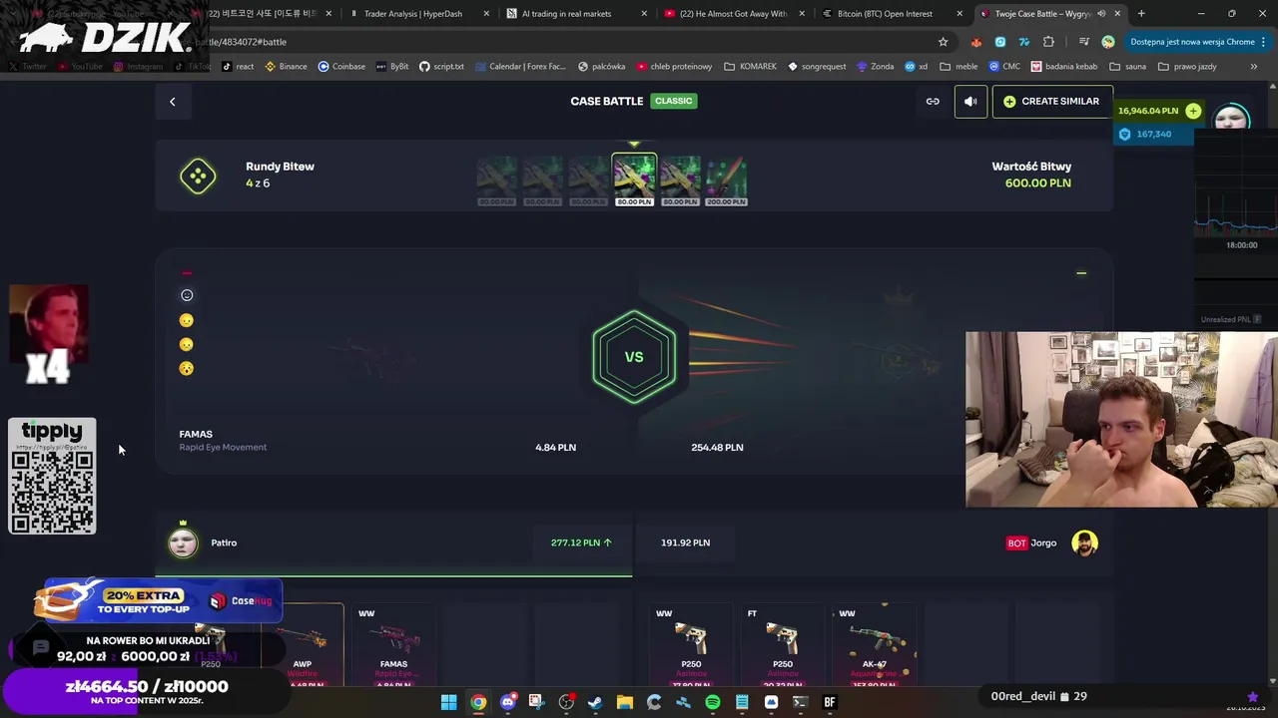Open the WW P250 item card
1278x718 pixels.
coord(691,645)
